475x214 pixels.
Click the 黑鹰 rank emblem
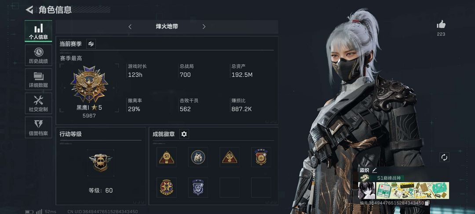[x=89, y=84]
